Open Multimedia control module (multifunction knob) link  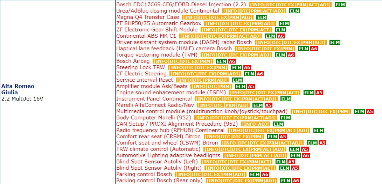(202, 112)
